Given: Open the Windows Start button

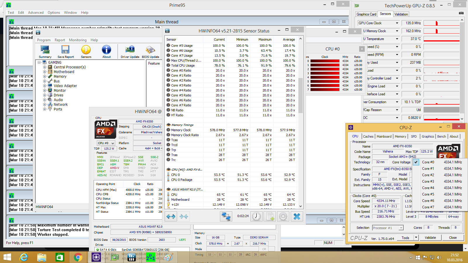Looking at the screenshot, I should [7, 257].
